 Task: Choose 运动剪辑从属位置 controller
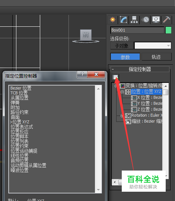click(x=28, y=165)
